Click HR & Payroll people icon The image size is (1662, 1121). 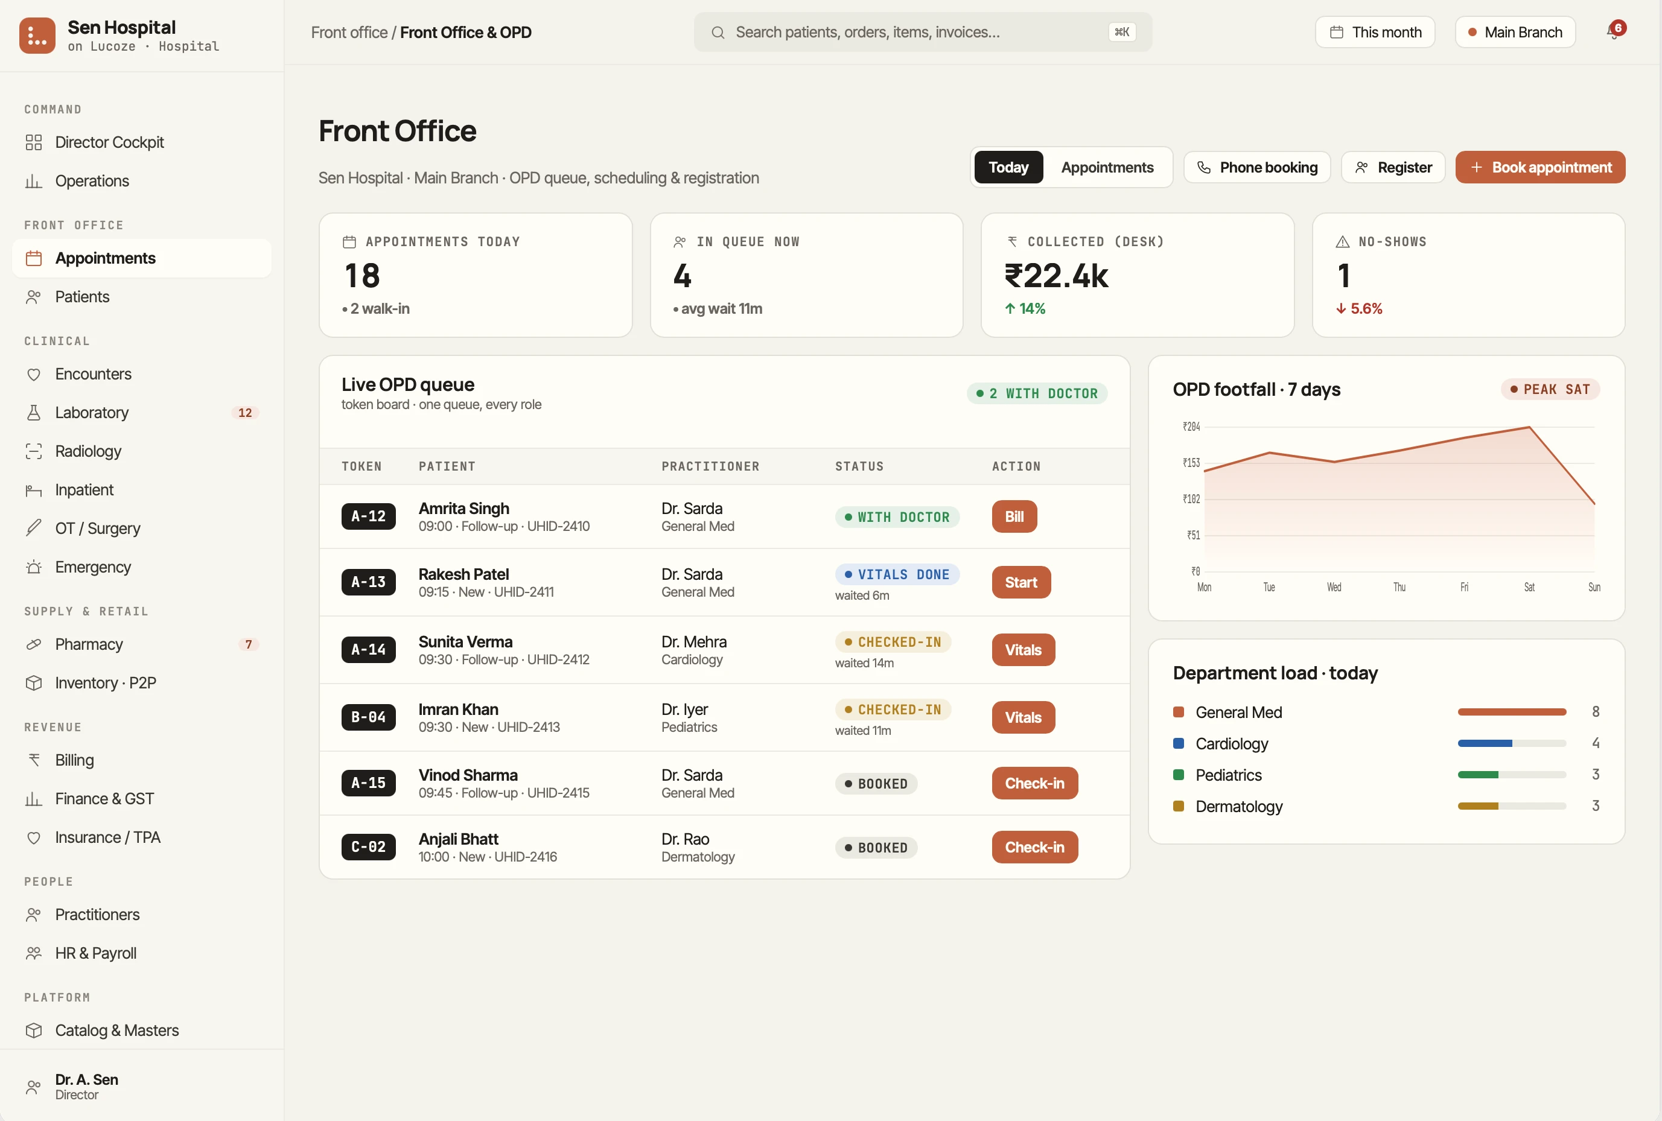(x=34, y=953)
